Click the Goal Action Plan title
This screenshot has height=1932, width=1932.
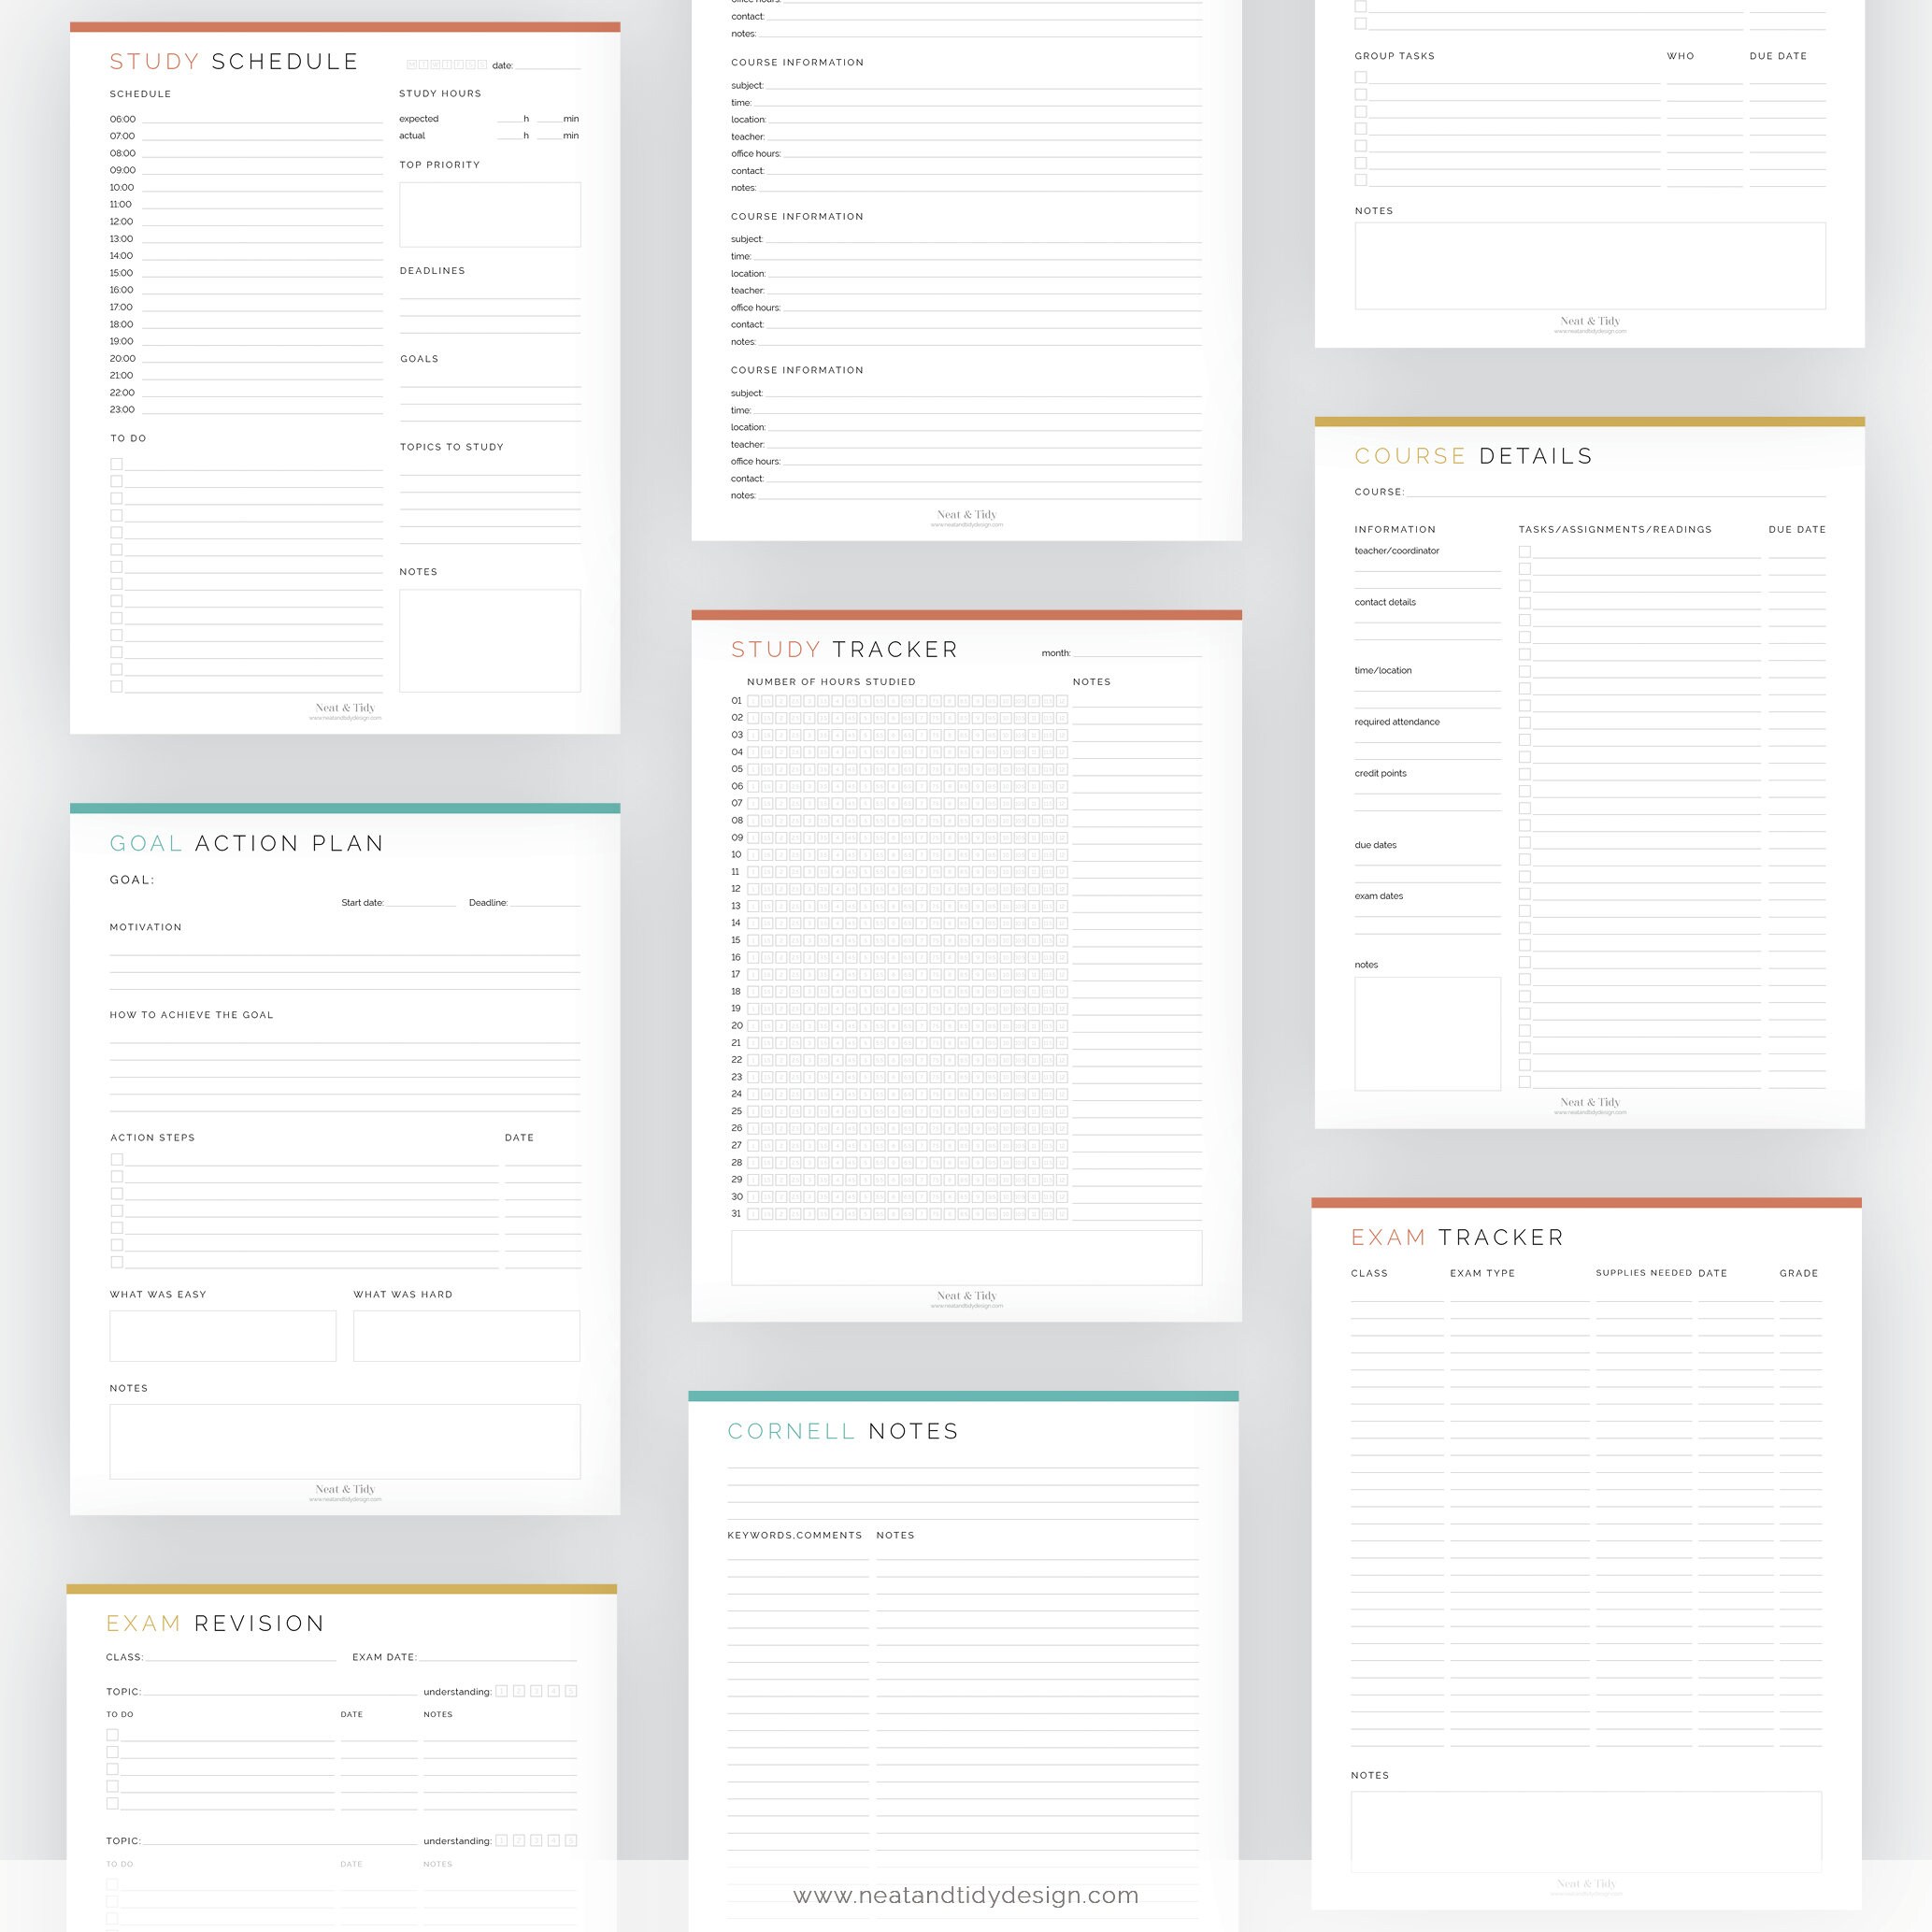click(x=247, y=843)
